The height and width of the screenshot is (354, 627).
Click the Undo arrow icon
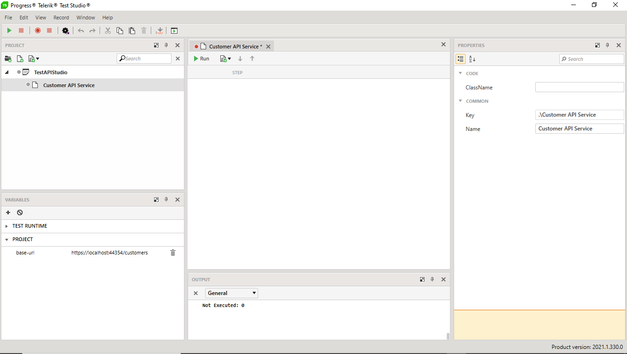coord(81,30)
